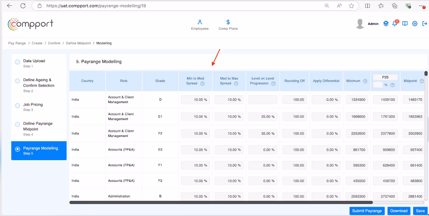Go to Define Midpoint breadcrumb
Screen dimensions: 429x216
pyautogui.click(x=78, y=43)
